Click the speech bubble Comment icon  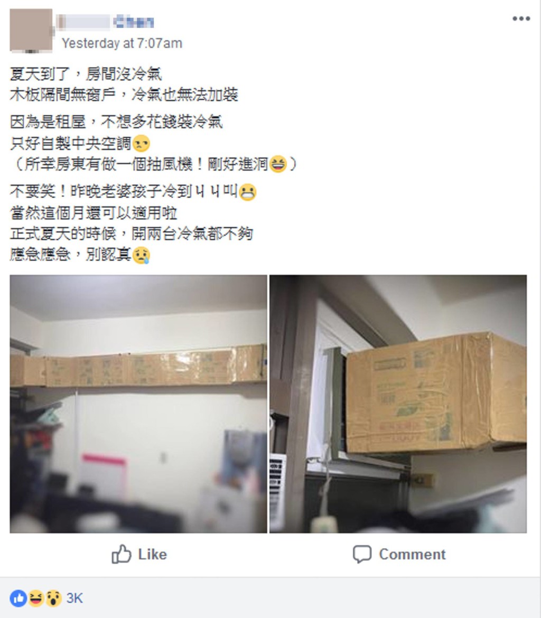362,554
